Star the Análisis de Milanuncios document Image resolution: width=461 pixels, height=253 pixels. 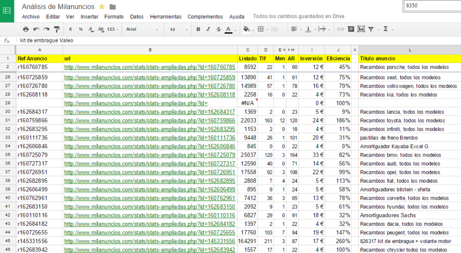click(102, 6)
